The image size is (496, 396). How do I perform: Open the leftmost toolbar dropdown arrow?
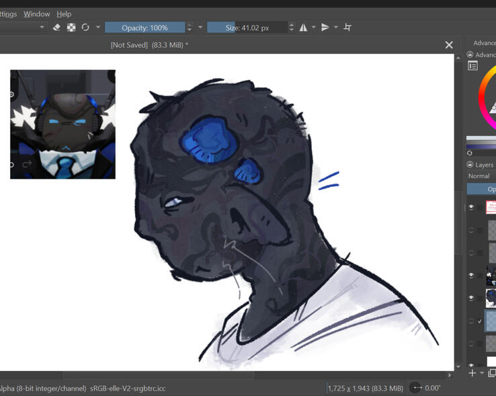tap(42, 28)
